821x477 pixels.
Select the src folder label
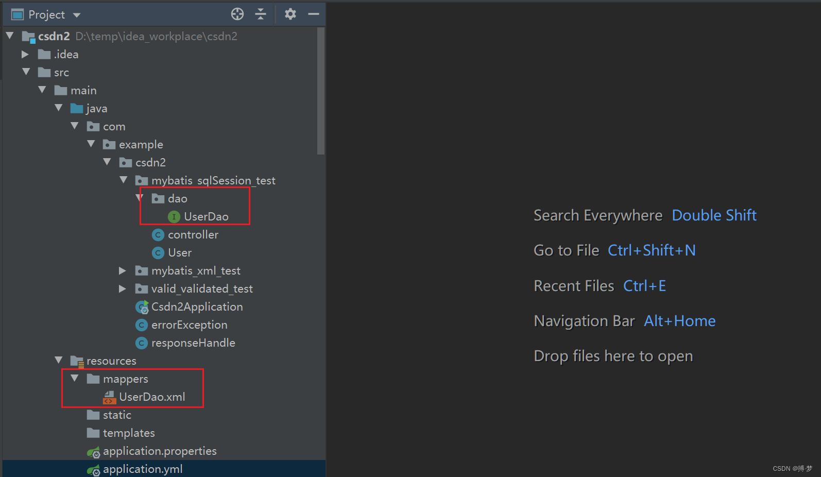61,73
